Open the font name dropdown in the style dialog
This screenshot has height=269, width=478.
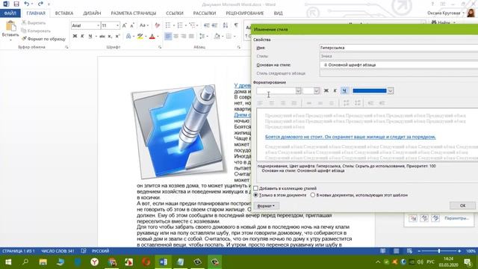coord(298,90)
